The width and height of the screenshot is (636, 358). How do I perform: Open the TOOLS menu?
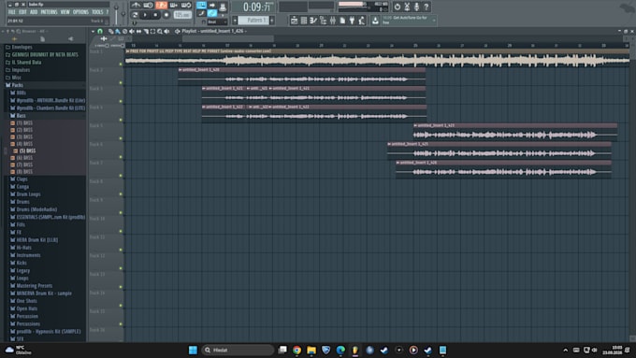point(97,12)
